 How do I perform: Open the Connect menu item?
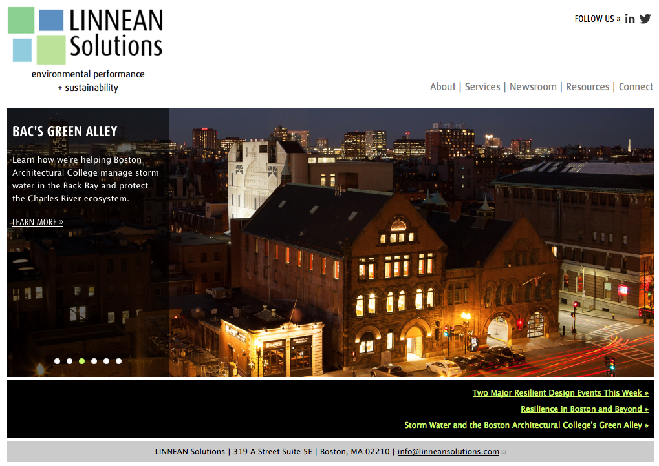tap(636, 87)
